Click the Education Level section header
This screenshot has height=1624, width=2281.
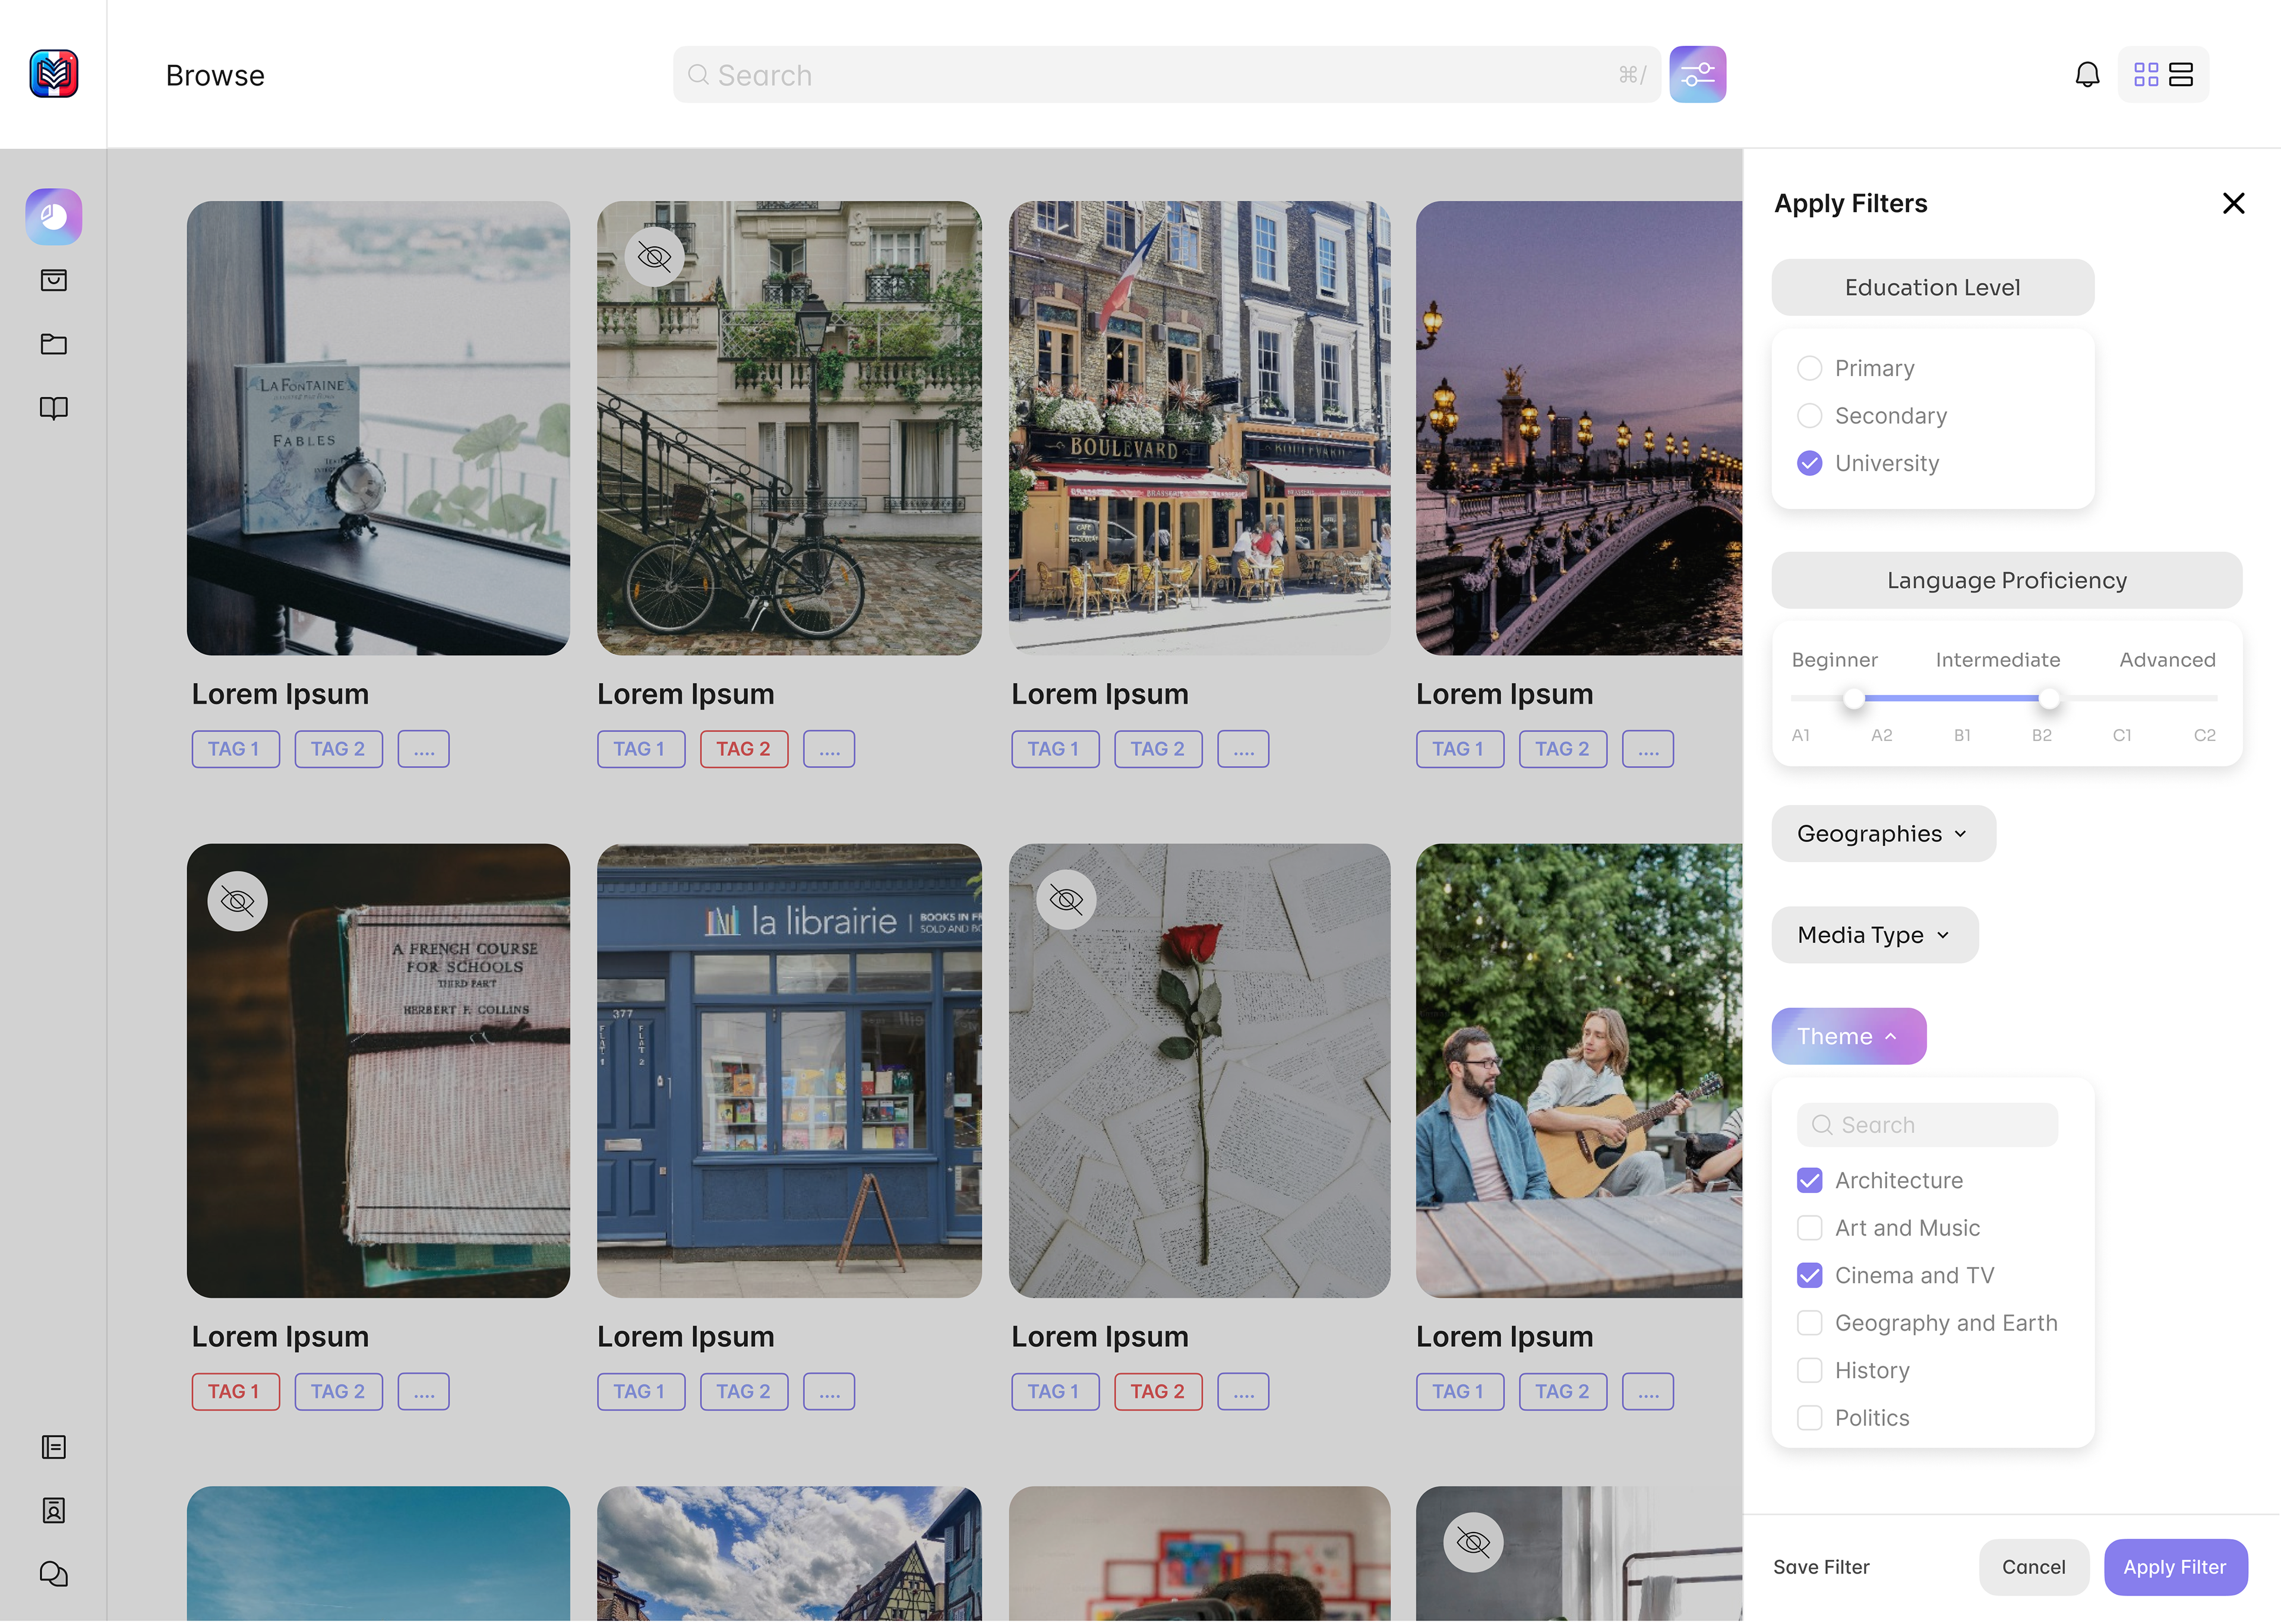[1932, 288]
